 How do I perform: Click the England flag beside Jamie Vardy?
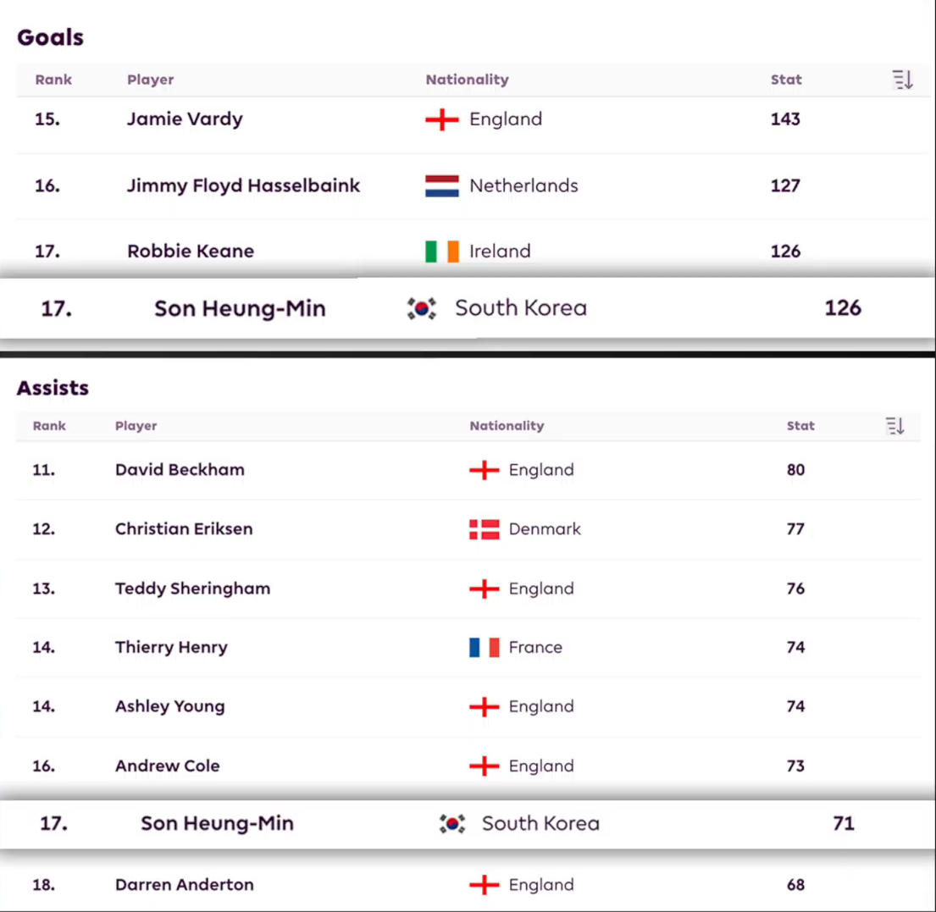point(441,119)
